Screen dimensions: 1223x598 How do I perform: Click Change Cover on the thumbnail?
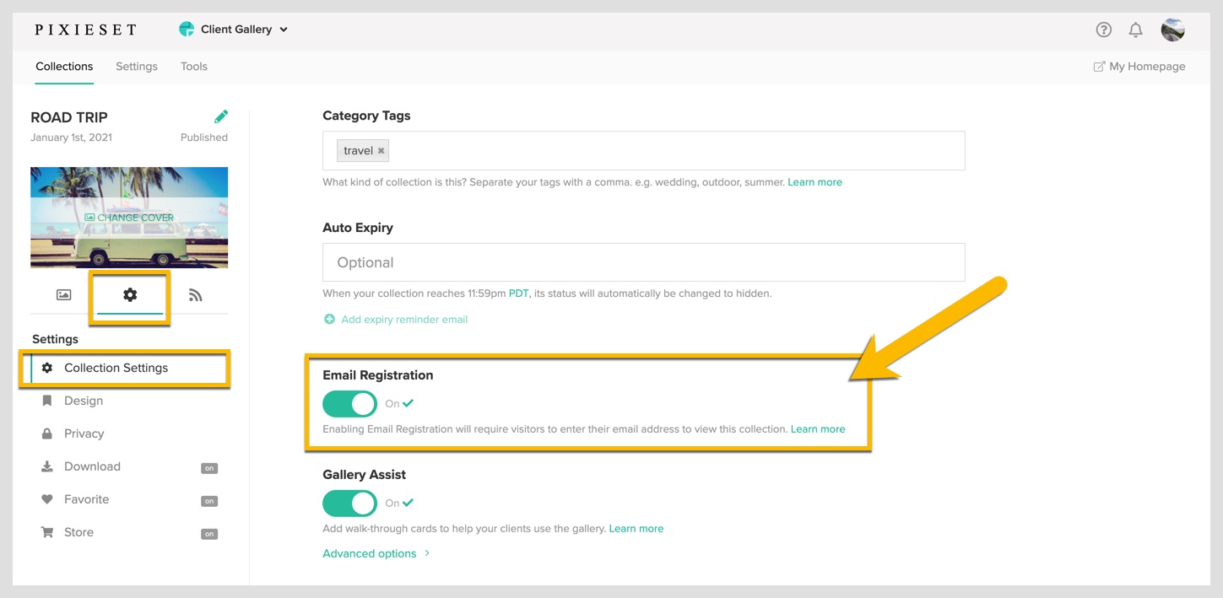[x=129, y=218]
